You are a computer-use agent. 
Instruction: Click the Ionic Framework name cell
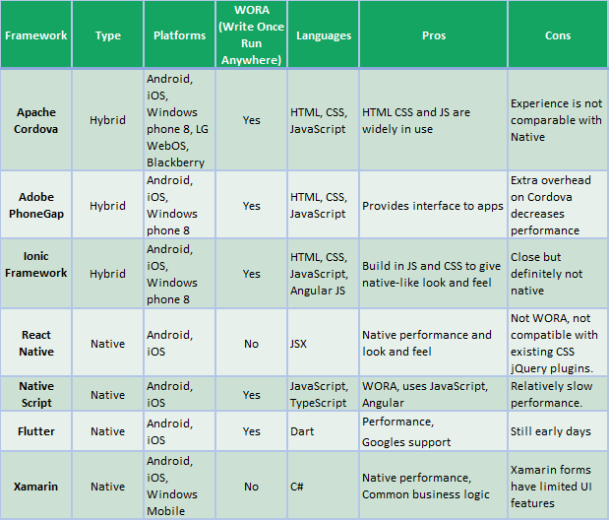(x=36, y=266)
